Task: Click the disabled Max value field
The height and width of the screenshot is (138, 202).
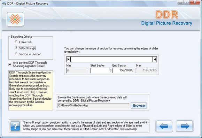Action: tap(146, 70)
